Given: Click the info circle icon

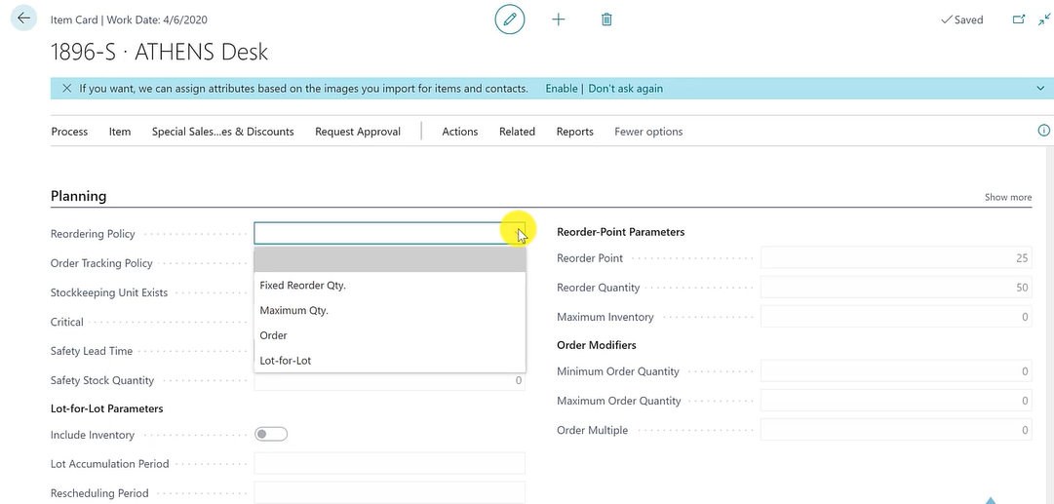Looking at the screenshot, I should [x=1044, y=131].
